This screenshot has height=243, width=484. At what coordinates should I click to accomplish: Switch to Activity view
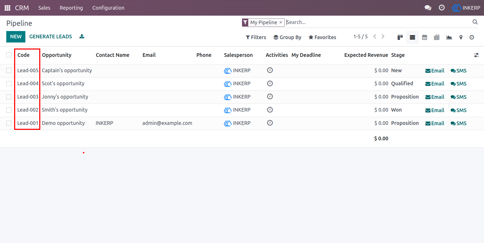(x=472, y=37)
